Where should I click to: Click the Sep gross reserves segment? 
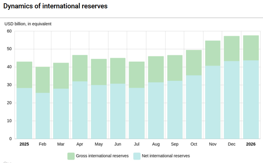[175, 68]
